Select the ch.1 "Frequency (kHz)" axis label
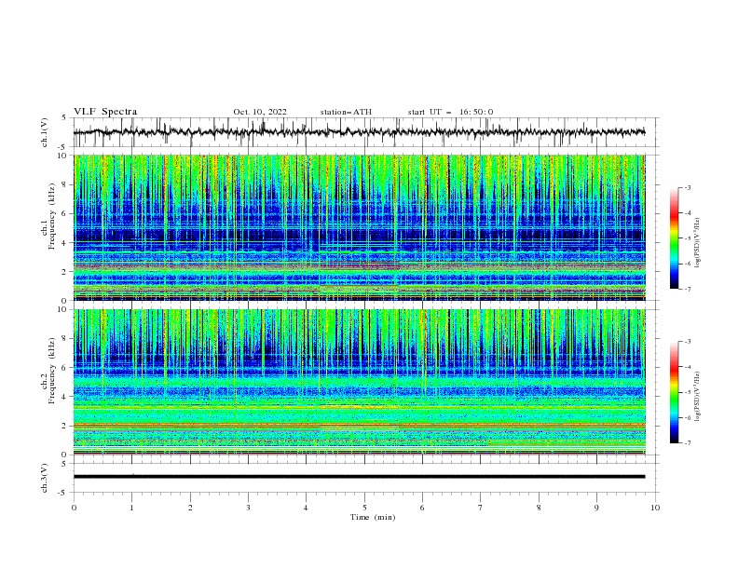 click(52, 215)
